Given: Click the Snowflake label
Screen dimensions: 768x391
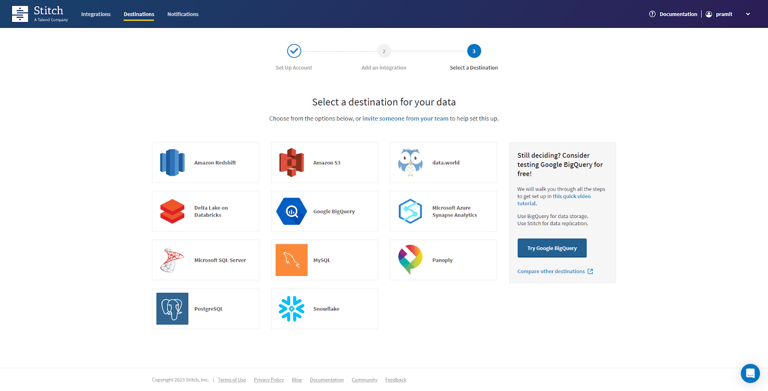Looking at the screenshot, I should [326, 309].
